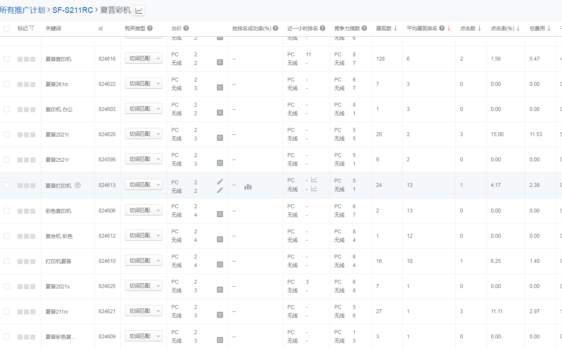Image resolution: width=562 pixels, height=349 pixels.
Task: Expand the 切词匹配 dropdown for 彩色复印机
Action: tap(144, 210)
